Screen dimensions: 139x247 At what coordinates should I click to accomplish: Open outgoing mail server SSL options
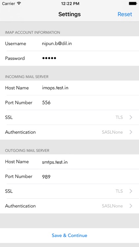[x=69, y=191]
